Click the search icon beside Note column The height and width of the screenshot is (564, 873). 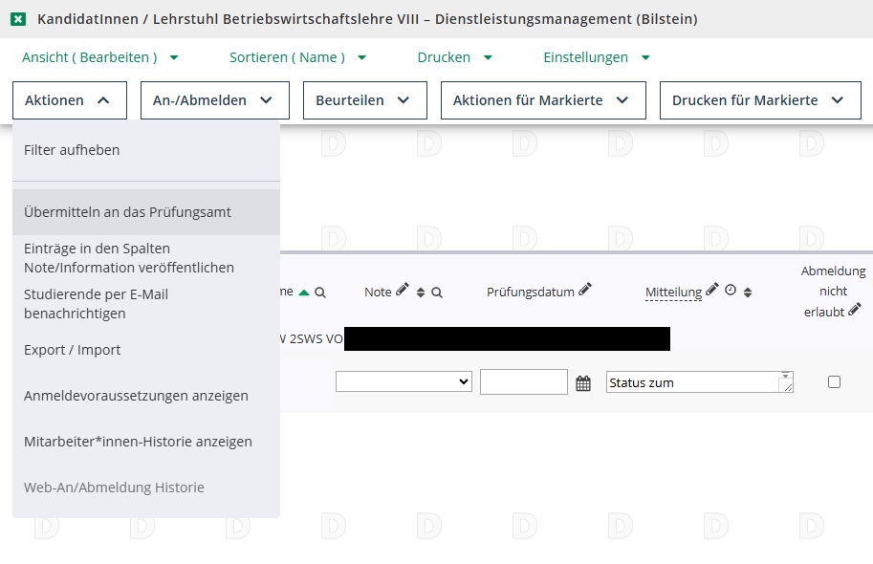437,293
